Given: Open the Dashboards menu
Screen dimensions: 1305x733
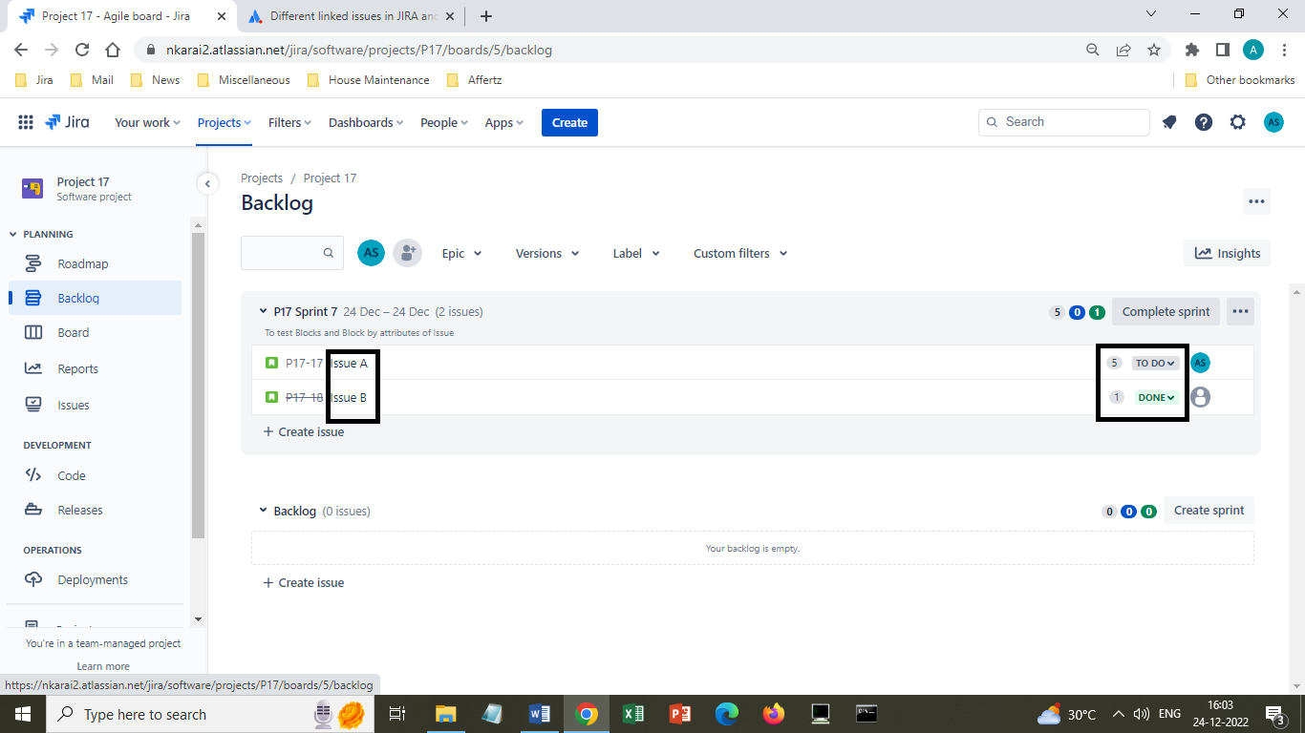Looking at the screenshot, I should pyautogui.click(x=366, y=122).
